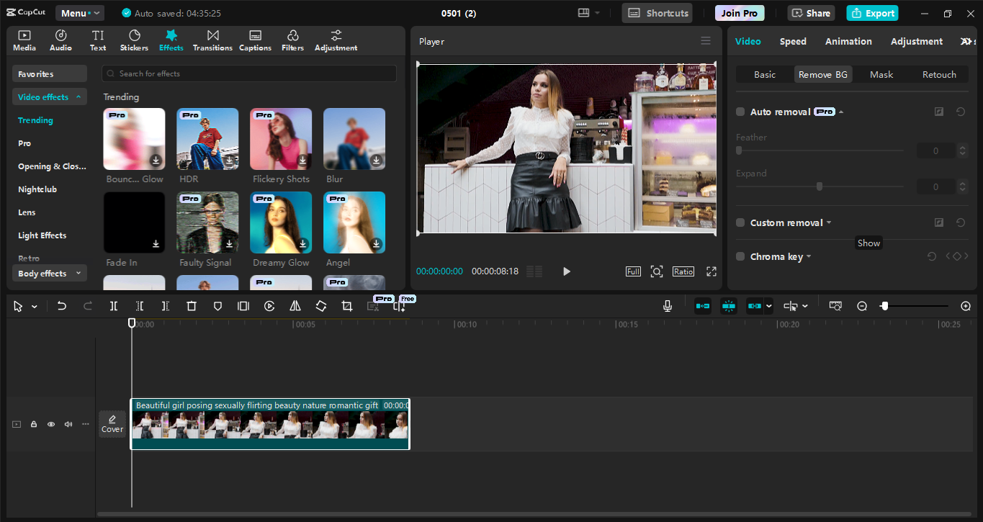The image size is (983, 522).
Task: Switch to the Mask tab
Action: coord(881,74)
